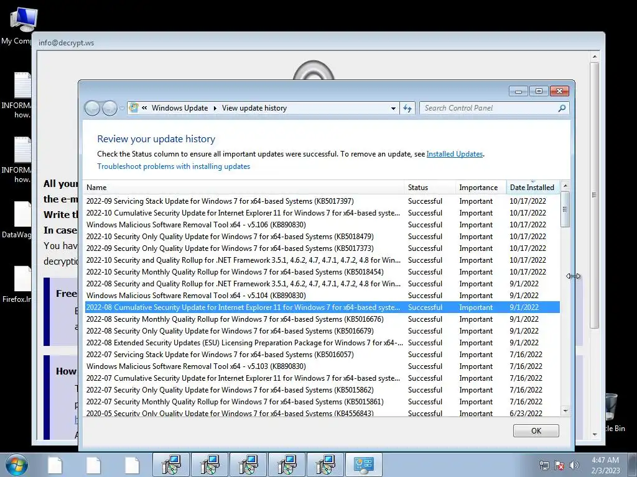Click scroll-up arrow in info@decrypt.ws window
The width and height of the screenshot is (637, 477).
594,57
